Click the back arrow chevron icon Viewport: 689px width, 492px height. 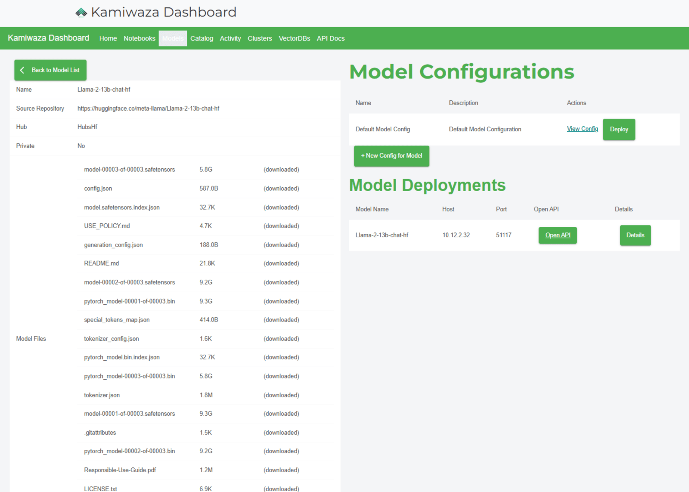(22, 70)
